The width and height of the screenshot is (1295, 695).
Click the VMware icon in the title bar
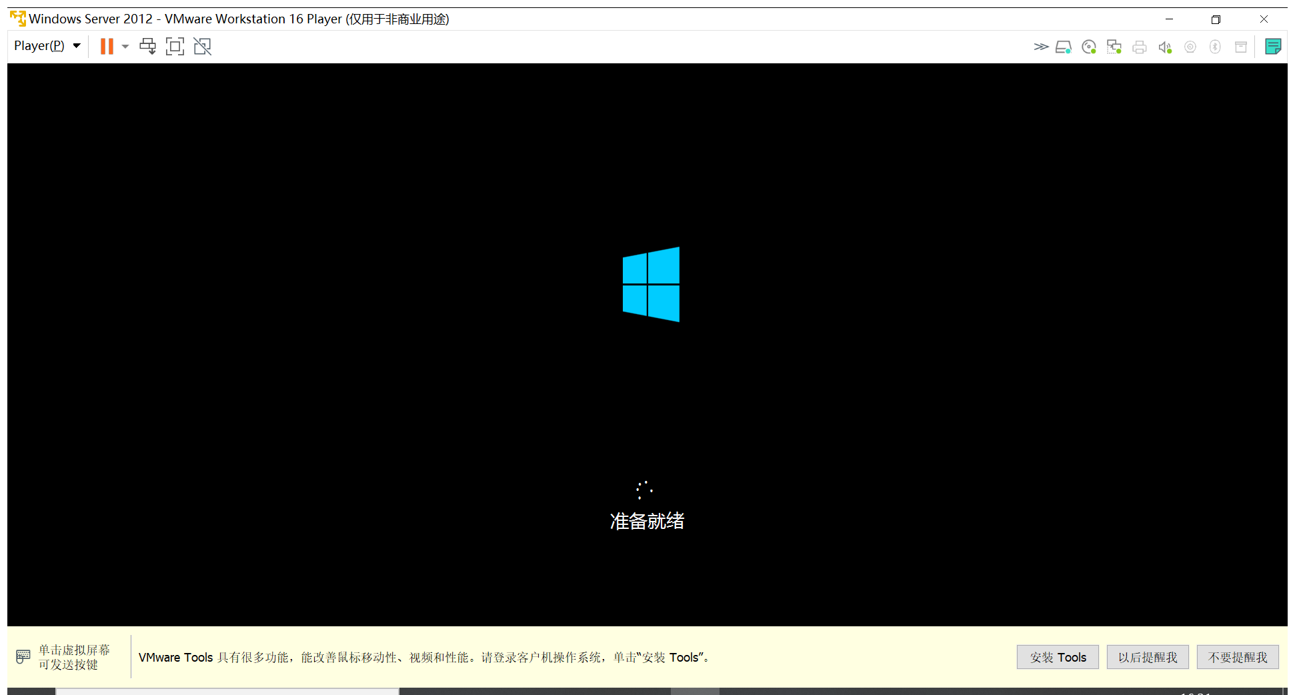(x=18, y=19)
